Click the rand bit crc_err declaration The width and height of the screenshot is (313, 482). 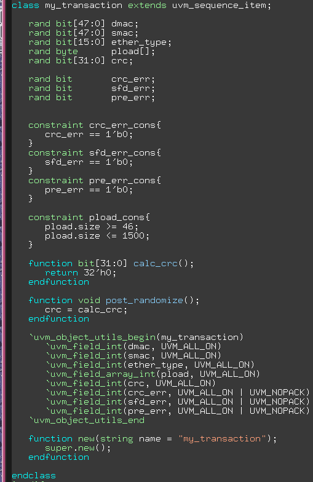(92, 79)
